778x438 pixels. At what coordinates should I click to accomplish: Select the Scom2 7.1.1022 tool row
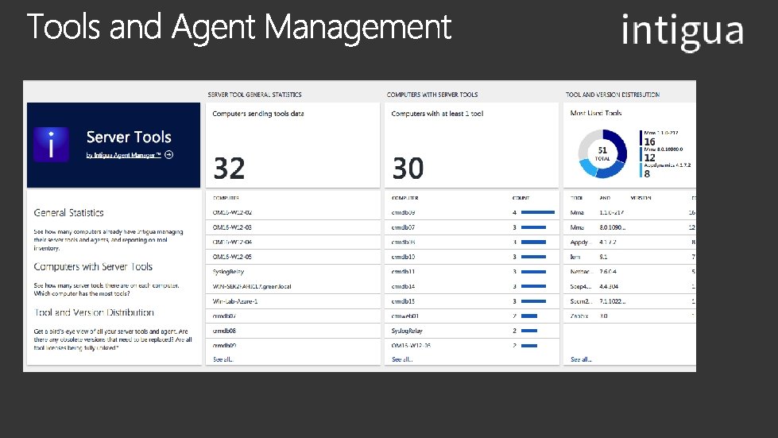[x=629, y=301]
